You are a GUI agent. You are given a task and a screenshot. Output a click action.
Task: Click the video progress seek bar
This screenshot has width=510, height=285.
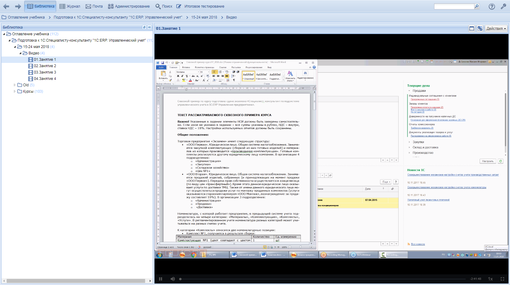(323, 279)
